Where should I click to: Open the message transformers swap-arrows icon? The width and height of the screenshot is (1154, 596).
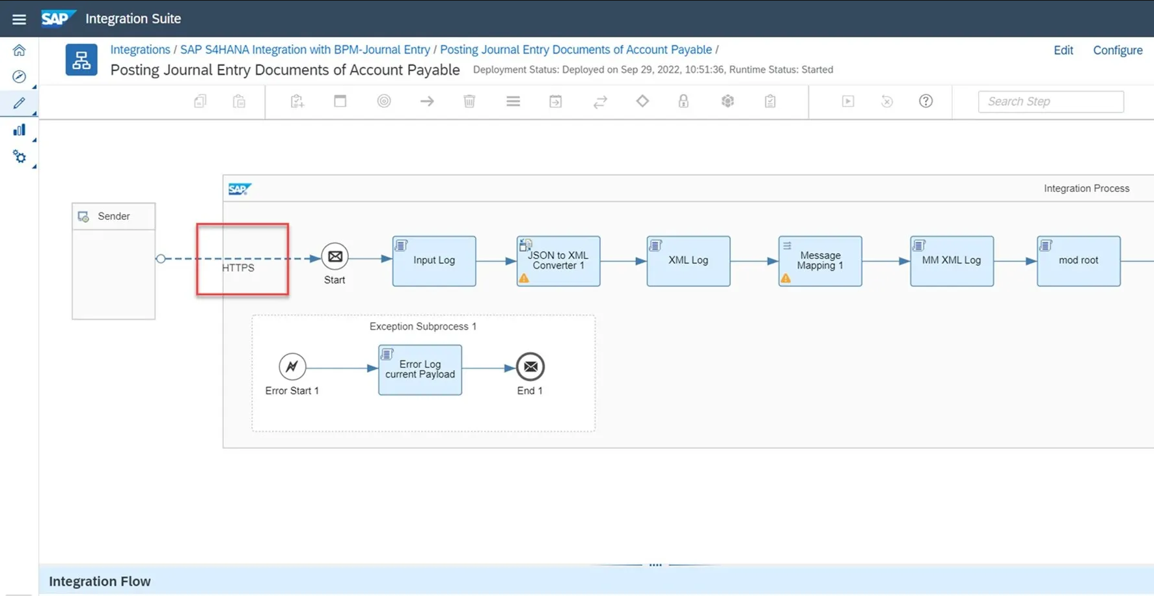(600, 101)
